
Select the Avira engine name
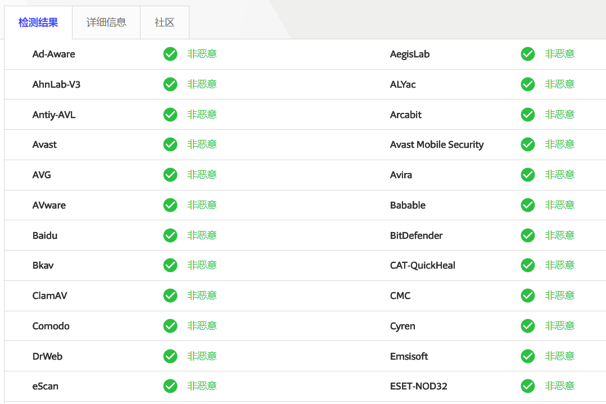(x=401, y=175)
